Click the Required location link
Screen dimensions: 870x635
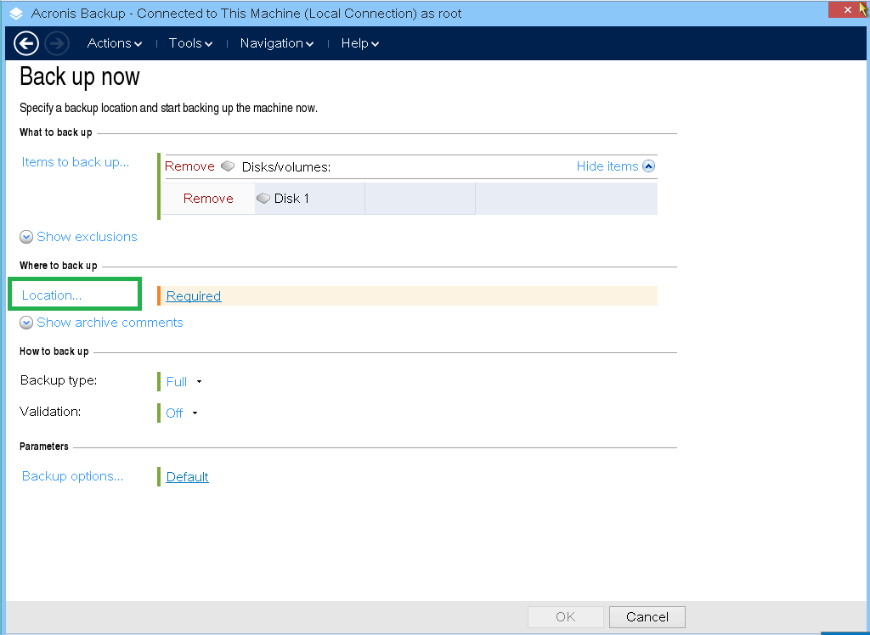(194, 296)
